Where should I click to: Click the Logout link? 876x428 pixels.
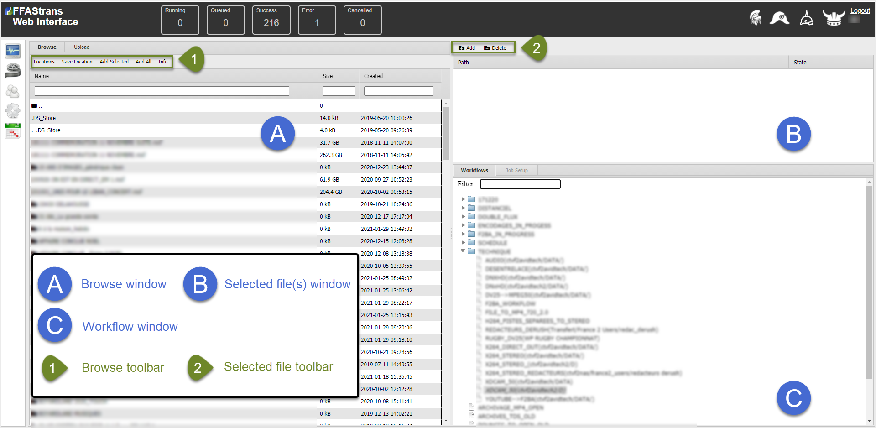point(860,10)
